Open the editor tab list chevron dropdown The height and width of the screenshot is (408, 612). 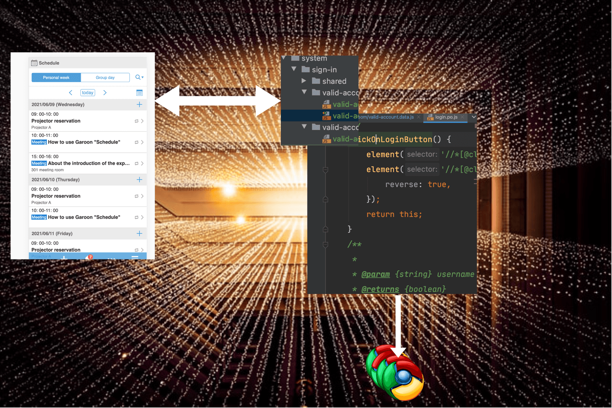click(x=474, y=117)
